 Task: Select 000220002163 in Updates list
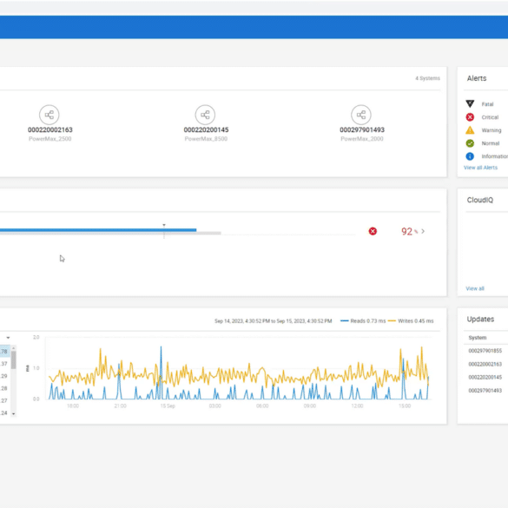(485, 364)
